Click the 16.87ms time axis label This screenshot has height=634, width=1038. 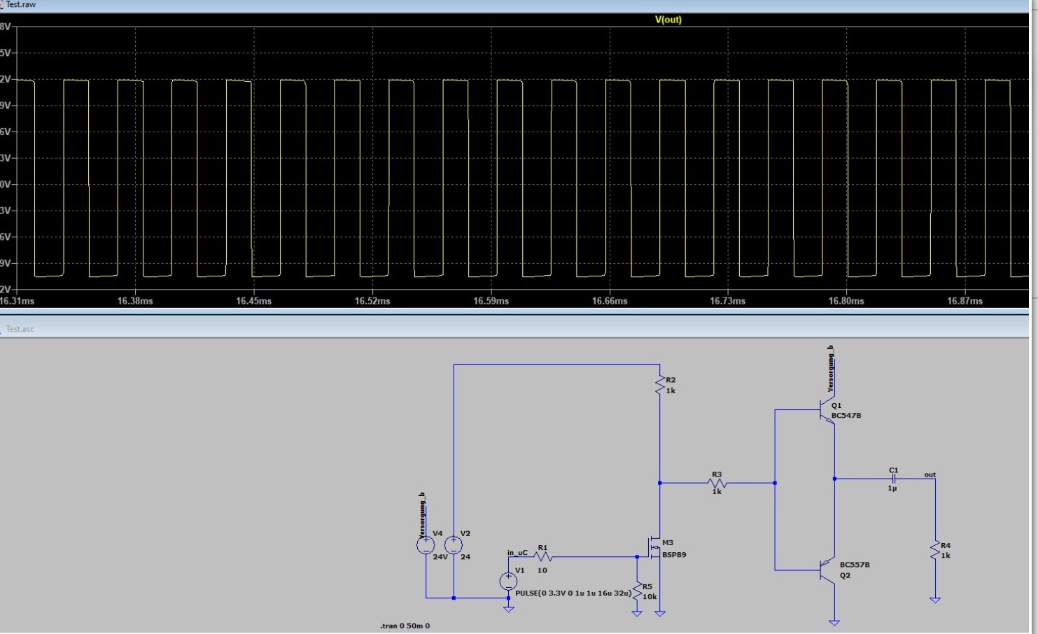tap(965, 301)
